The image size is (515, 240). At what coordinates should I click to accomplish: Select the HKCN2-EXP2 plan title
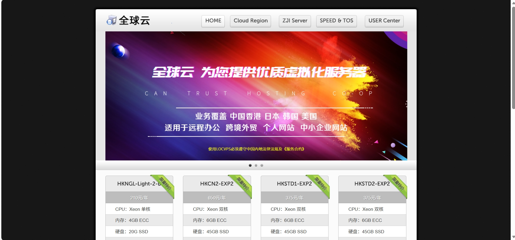point(216,184)
